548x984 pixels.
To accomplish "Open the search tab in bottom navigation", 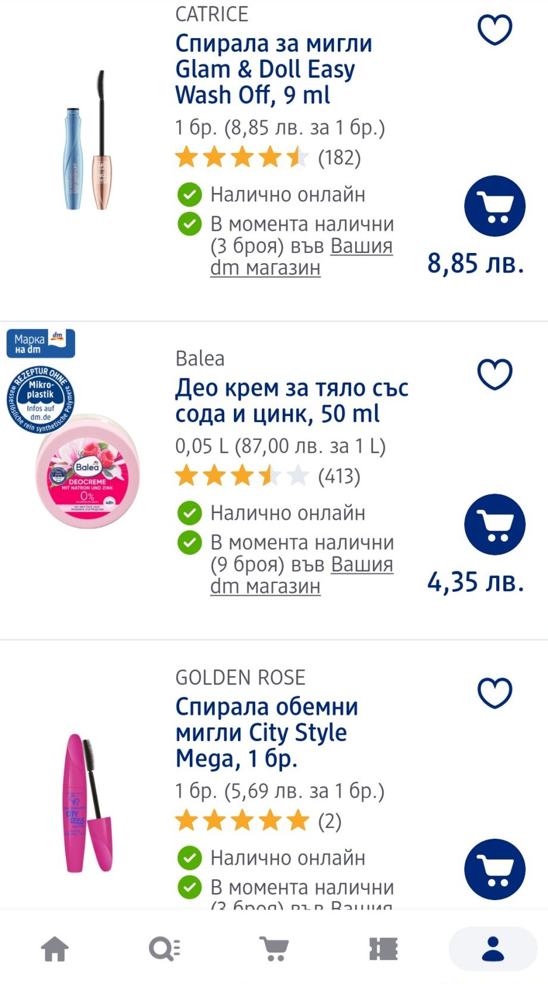I will click(x=164, y=948).
